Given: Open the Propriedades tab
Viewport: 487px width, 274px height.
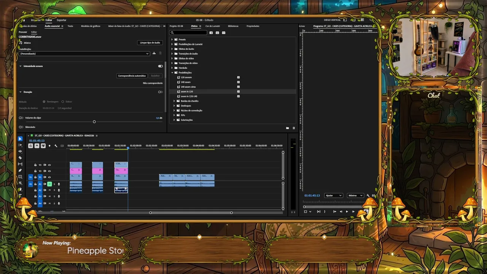Looking at the screenshot, I should 253,26.
